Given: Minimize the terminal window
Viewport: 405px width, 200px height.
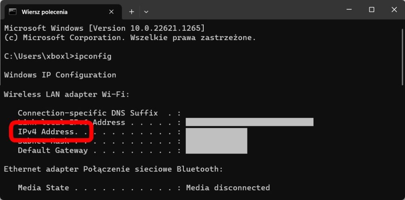Looking at the screenshot, I should [349, 10].
